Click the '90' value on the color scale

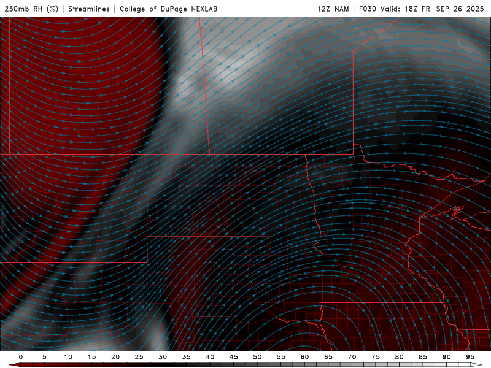(447, 357)
